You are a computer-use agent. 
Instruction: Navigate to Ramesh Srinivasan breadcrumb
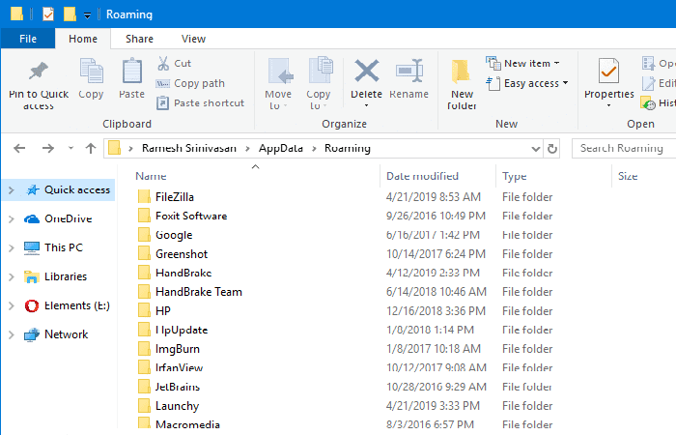pos(189,148)
